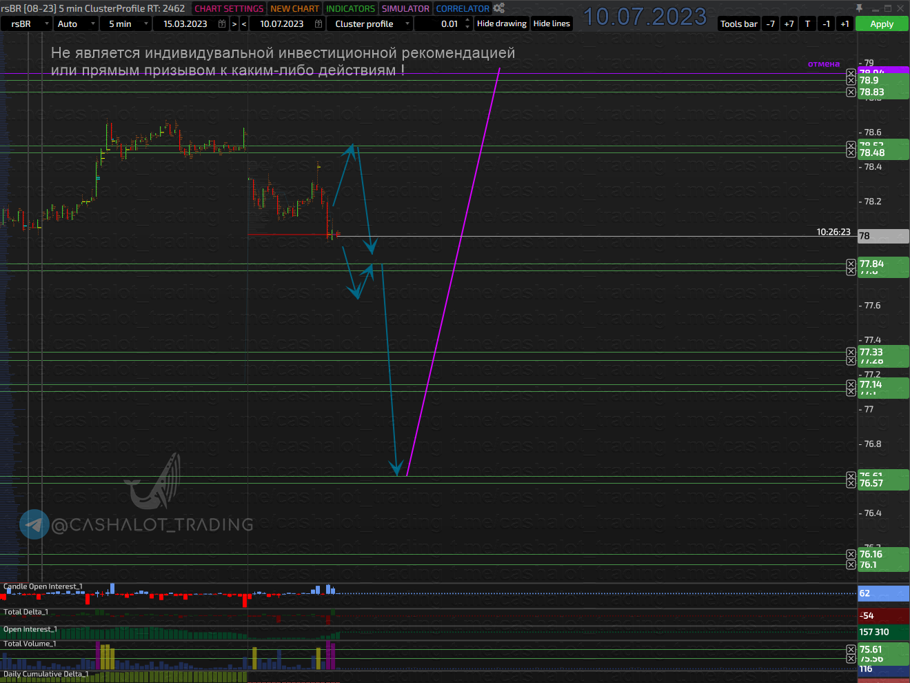The width and height of the screenshot is (910, 683).
Task: Pin the chart window with pin icon
Action: pos(859,8)
